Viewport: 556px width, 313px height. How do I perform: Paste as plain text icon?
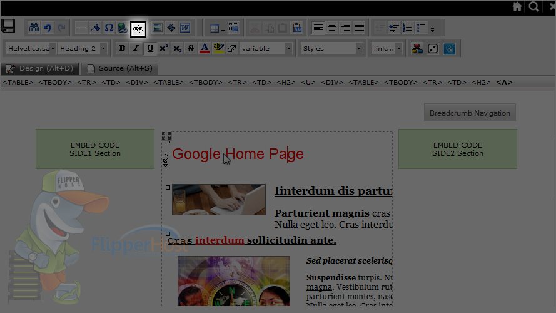[297, 28]
